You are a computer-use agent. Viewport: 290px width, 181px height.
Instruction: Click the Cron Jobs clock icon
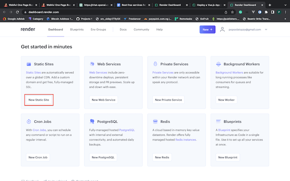pos(29,121)
